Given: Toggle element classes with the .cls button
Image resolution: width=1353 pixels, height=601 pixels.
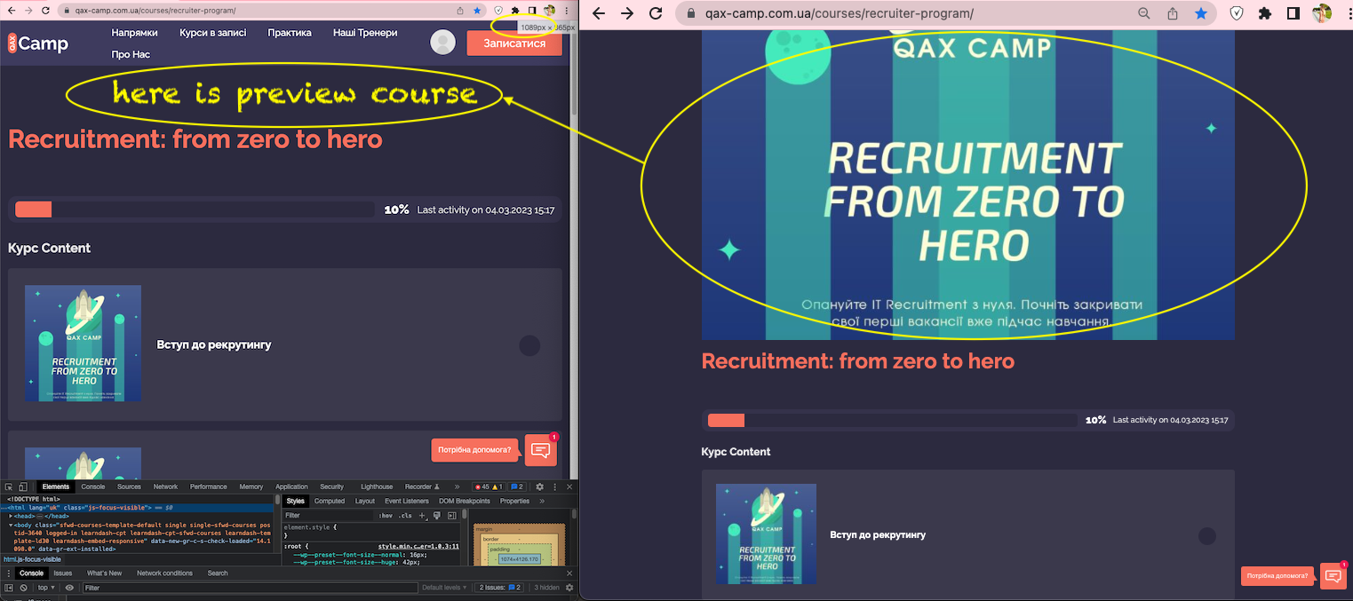Looking at the screenshot, I should (405, 515).
